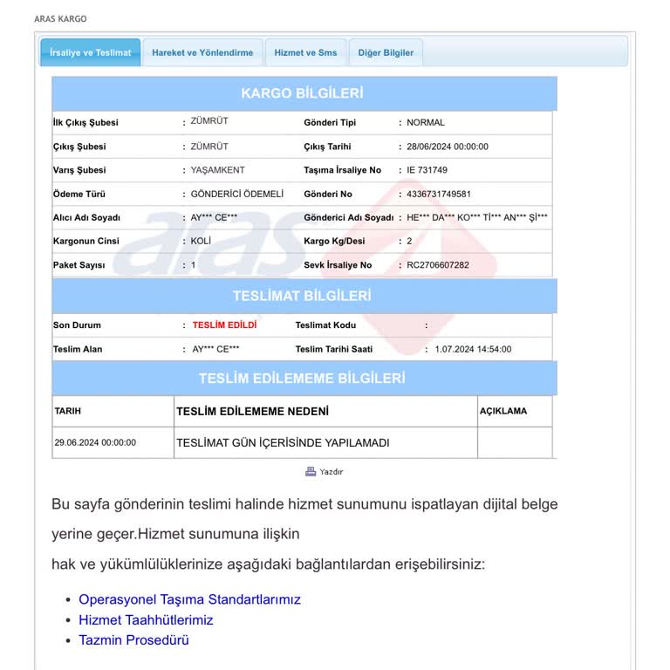Click the Teslim Tarihi Saati label
Image resolution: width=670 pixels, height=670 pixels.
point(334,349)
